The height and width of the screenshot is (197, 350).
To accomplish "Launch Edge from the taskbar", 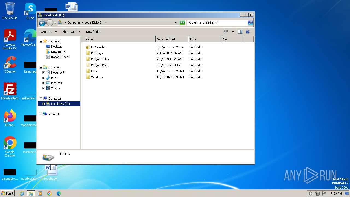I will [59, 193].
